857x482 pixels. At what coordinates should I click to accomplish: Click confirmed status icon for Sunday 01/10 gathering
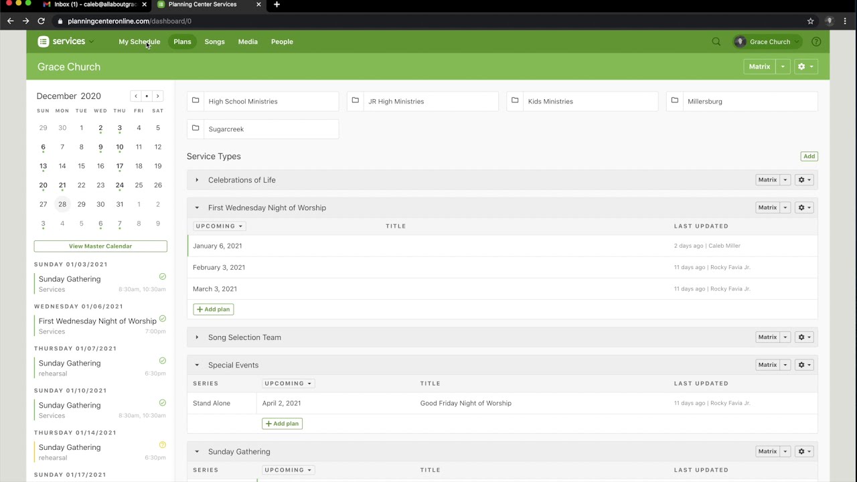[x=162, y=403]
